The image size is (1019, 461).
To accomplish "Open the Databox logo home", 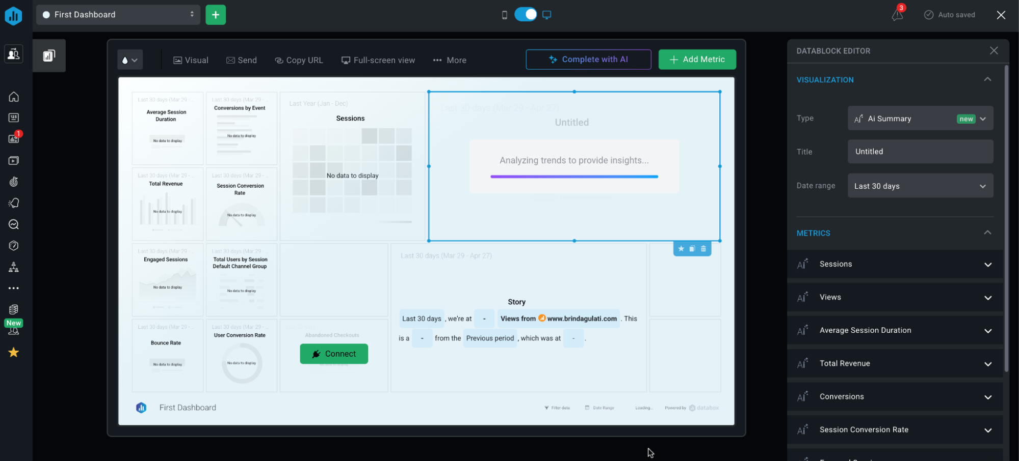I will (x=13, y=15).
